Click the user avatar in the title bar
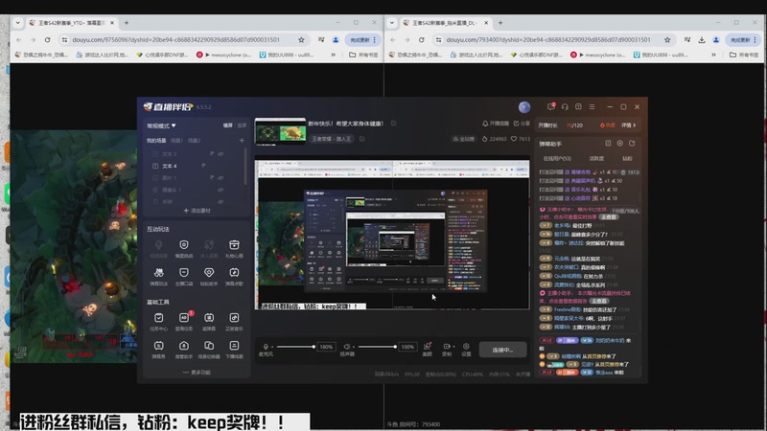767x431 pixels. click(x=524, y=107)
